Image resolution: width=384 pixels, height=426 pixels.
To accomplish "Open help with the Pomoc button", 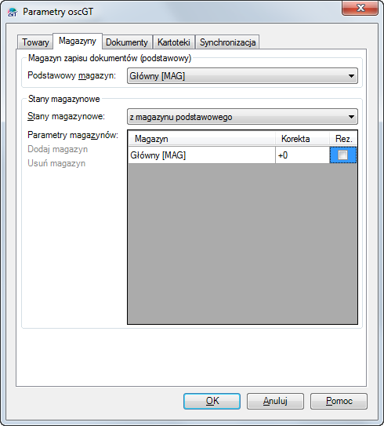I will [339, 401].
